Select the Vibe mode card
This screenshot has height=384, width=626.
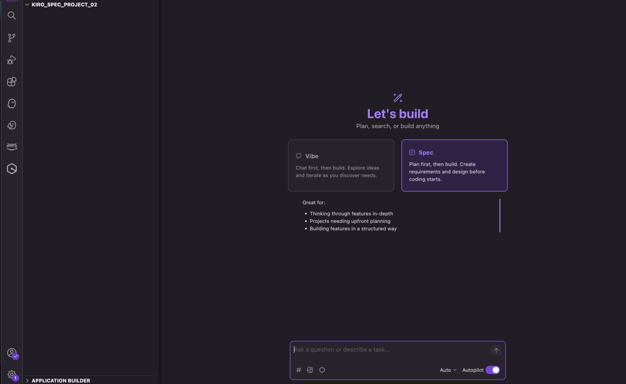(x=341, y=165)
